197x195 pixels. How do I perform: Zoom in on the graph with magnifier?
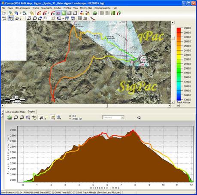point(22,118)
